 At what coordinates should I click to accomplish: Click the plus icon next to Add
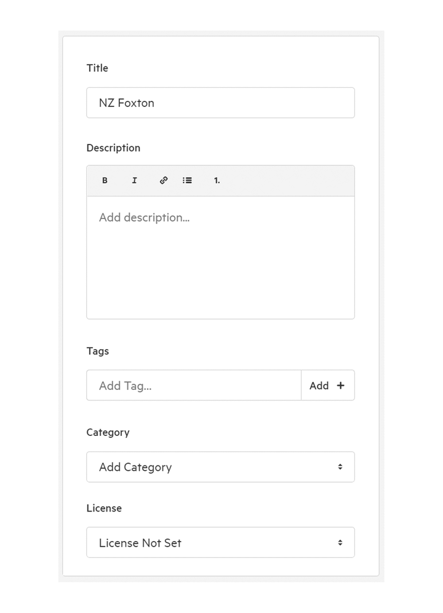tap(341, 386)
